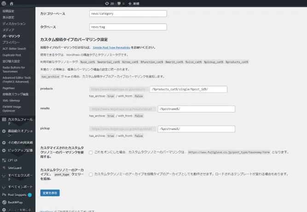Click the products permalink structure field
This screenshot has height=212, width=307.
pyautogui.click(x=188, y=89)
